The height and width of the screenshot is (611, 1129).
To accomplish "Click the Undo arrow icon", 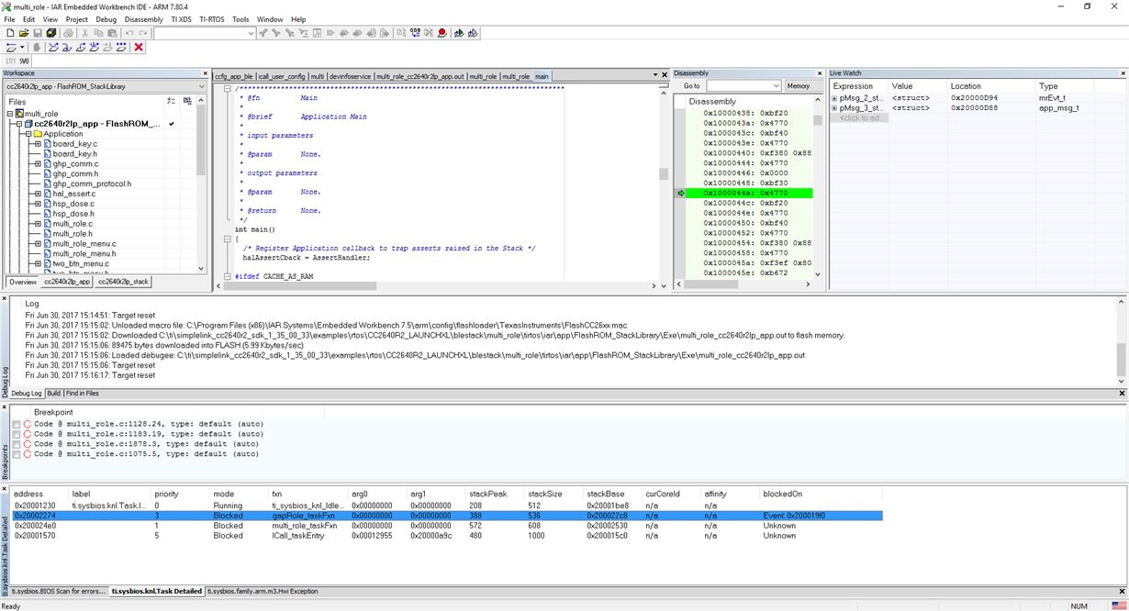I will pos(129,32).
